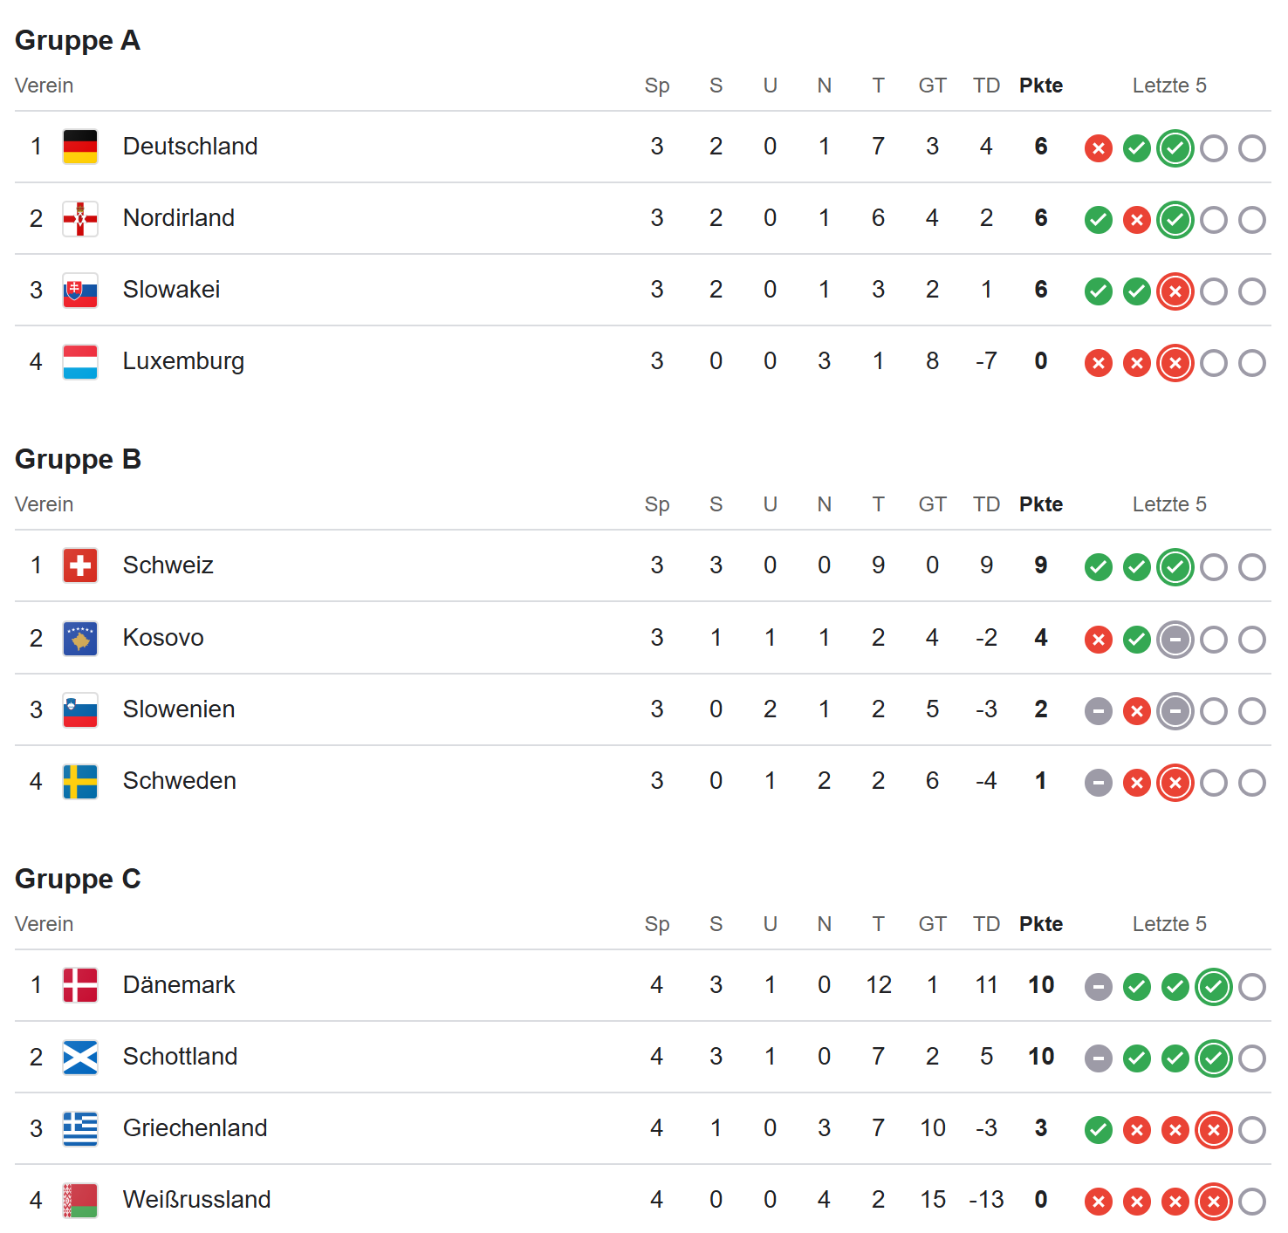Open the Deutschland team link
This screenshot has width=1288, height=1233.
pyautogui.click(x=190, y=147)
